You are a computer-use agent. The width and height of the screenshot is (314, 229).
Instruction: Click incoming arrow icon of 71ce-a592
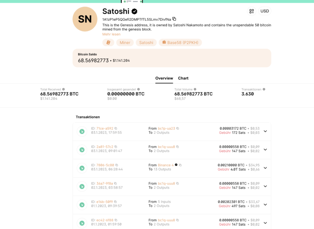(82, 131)
